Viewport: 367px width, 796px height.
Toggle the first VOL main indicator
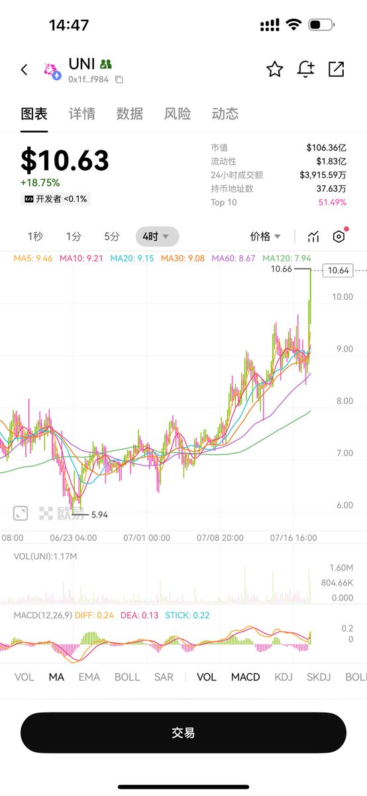(x=25, y=677)
